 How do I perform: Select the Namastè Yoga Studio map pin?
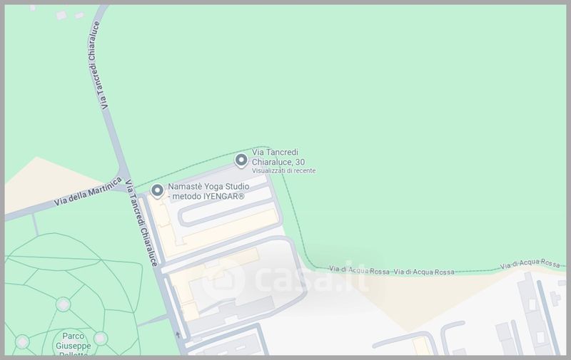pyautogui.click(x=157, y=191)
